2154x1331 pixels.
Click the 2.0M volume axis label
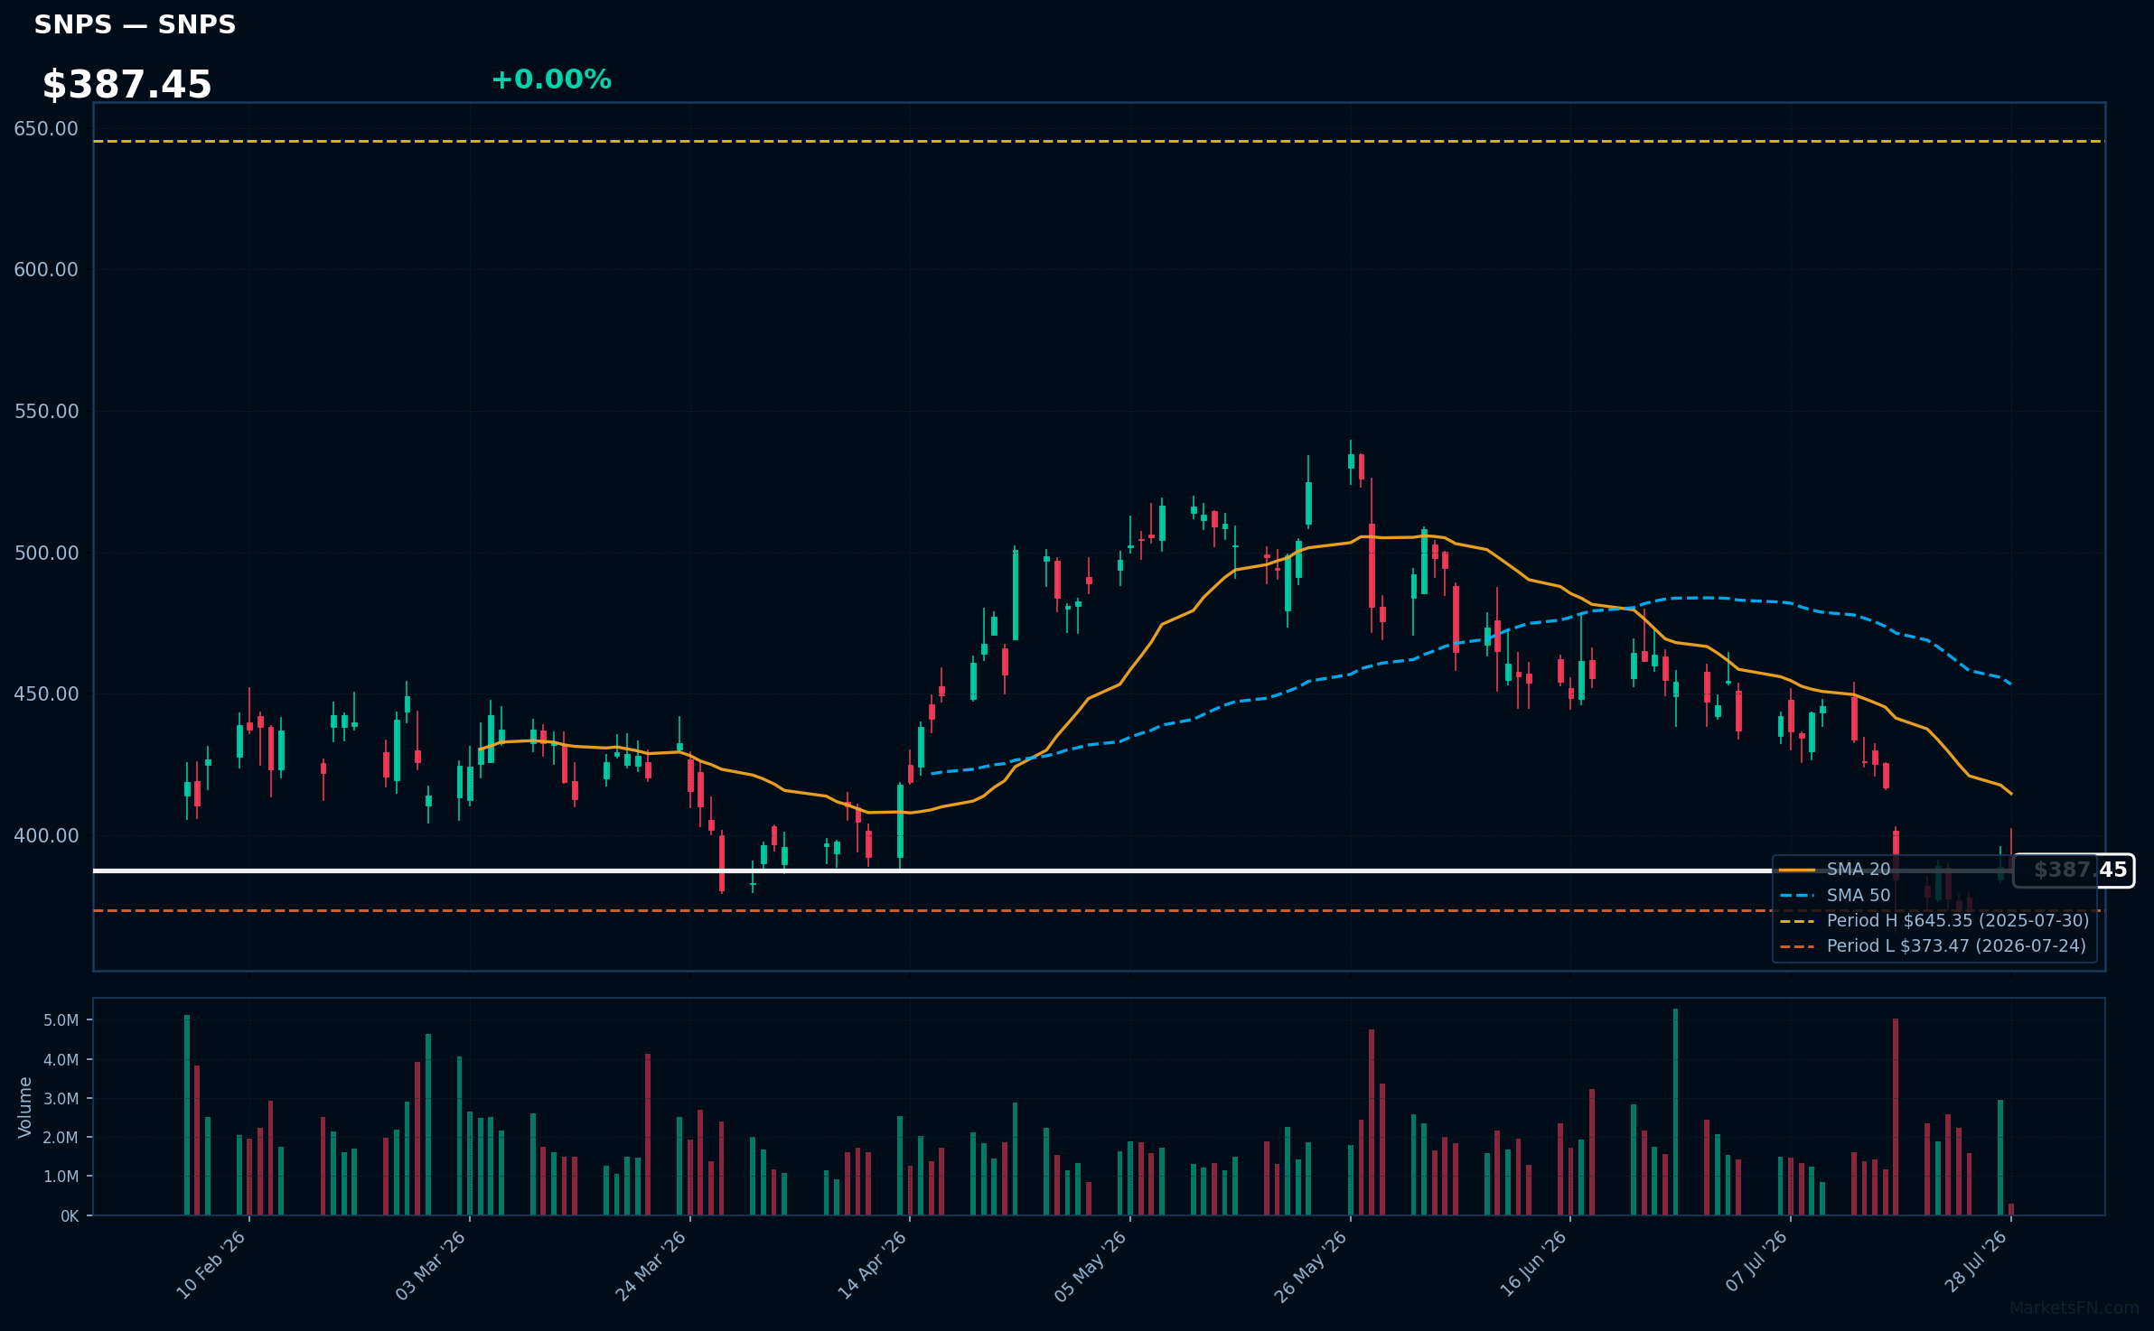[x=61, y=1138]
